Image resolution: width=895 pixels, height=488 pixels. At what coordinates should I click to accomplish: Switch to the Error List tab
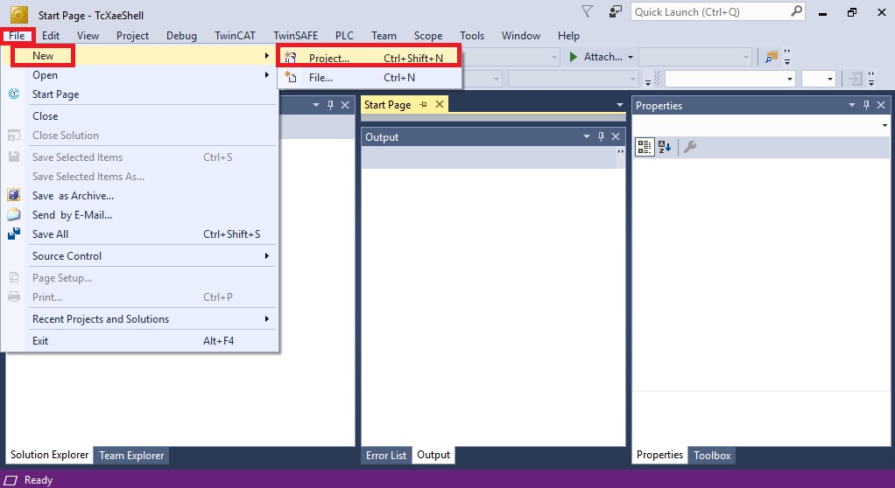pyautogui.click(x=386, y=455)
